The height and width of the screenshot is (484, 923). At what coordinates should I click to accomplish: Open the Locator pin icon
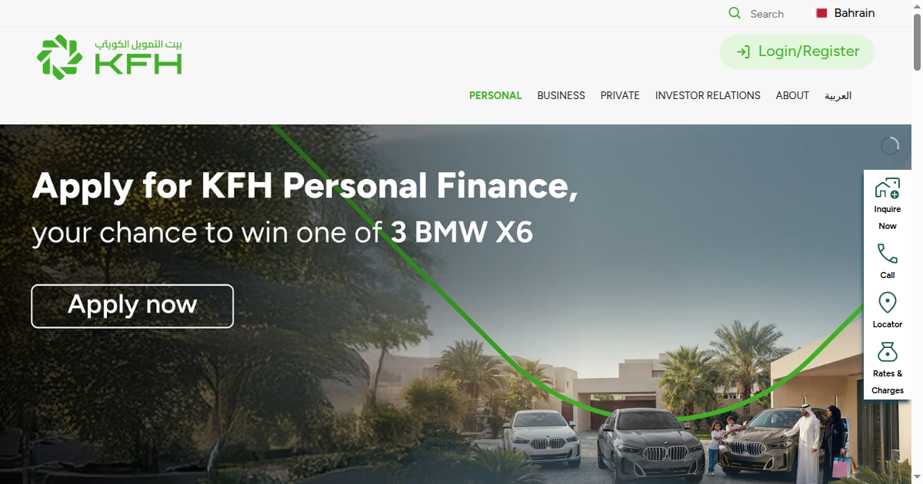point(888,303)
